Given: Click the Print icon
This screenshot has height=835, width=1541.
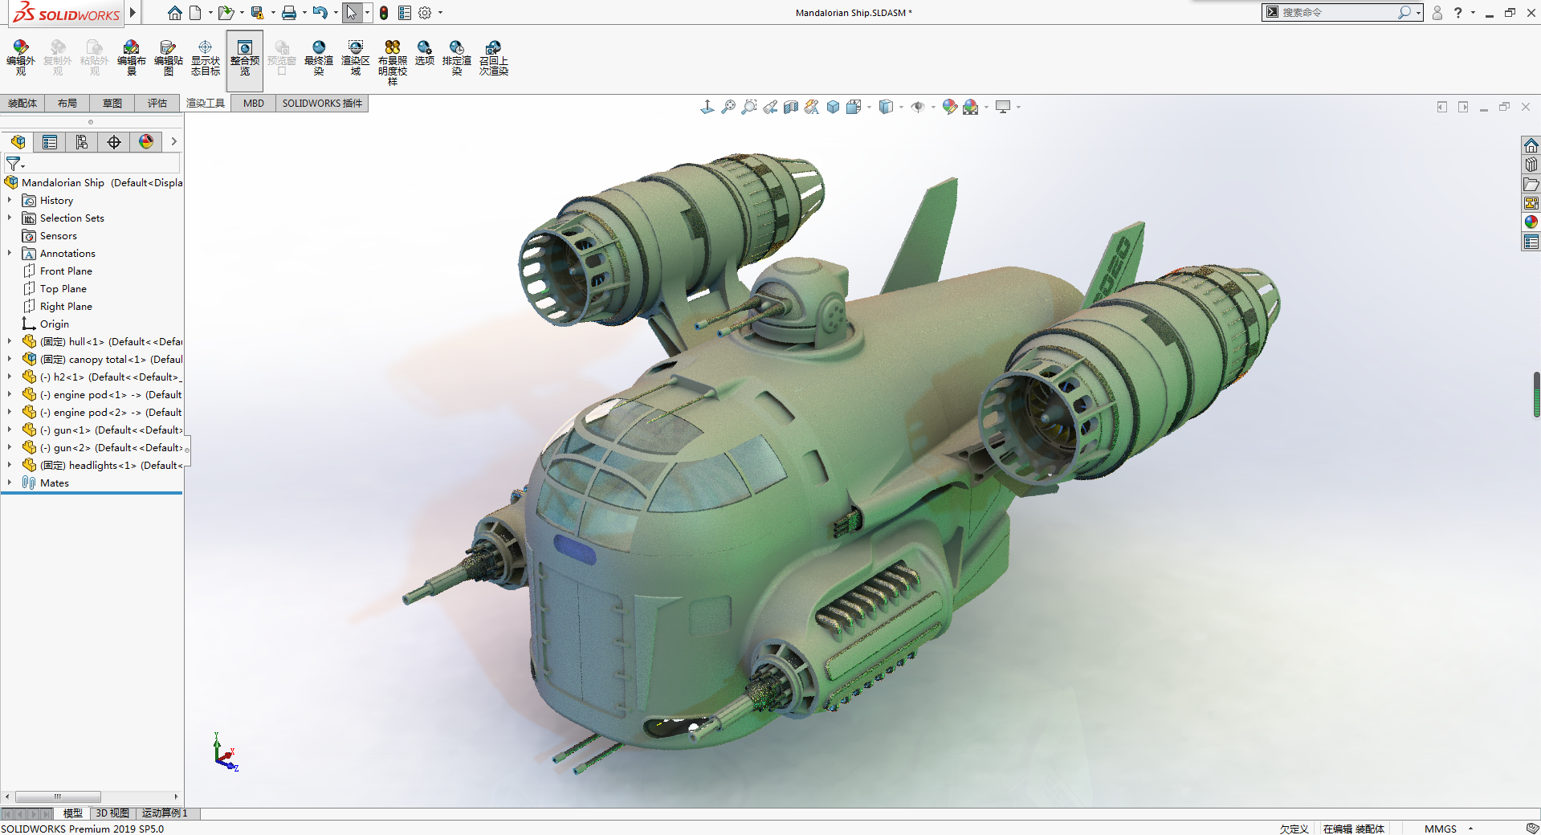Looking at the screenshot, I should tap(289, 13).
